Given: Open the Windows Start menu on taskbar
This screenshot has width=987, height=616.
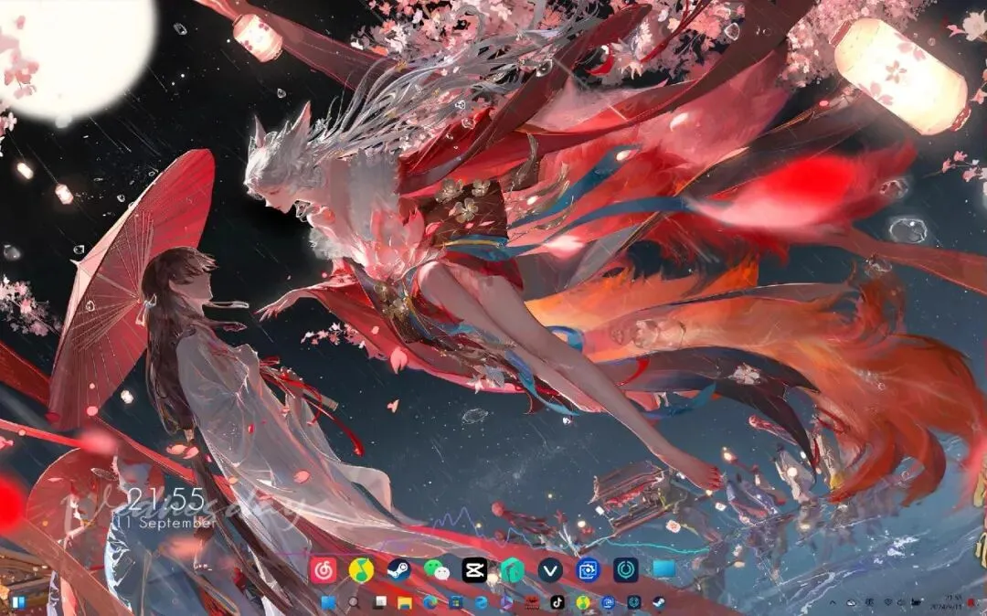Looking at the screenshot, I should coord(328,603).
